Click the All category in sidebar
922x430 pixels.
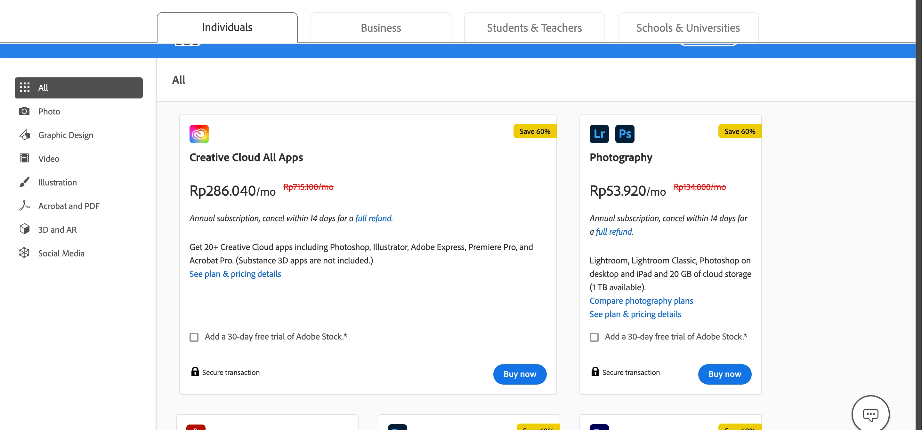click(x=78, y=88)
